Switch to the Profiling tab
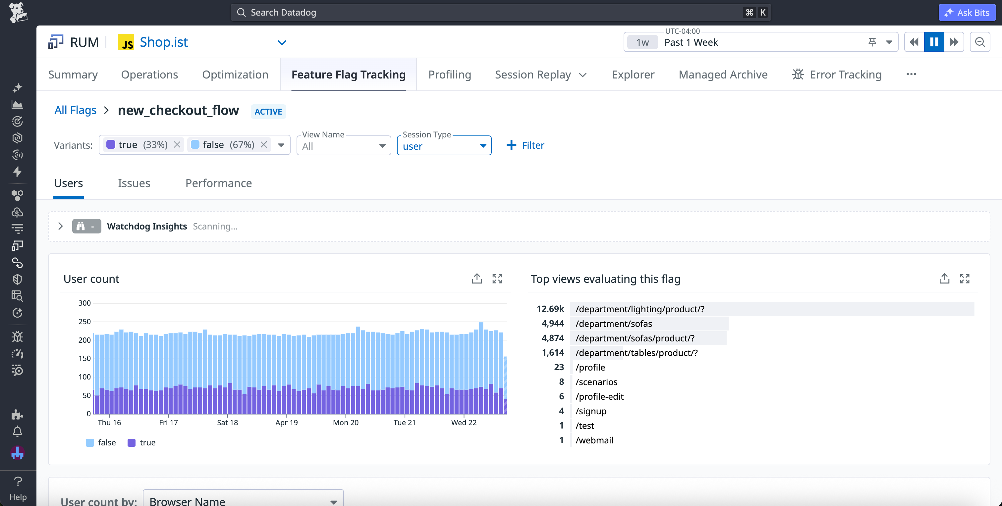The image size is (1002, 506). [x=449, y=74]
